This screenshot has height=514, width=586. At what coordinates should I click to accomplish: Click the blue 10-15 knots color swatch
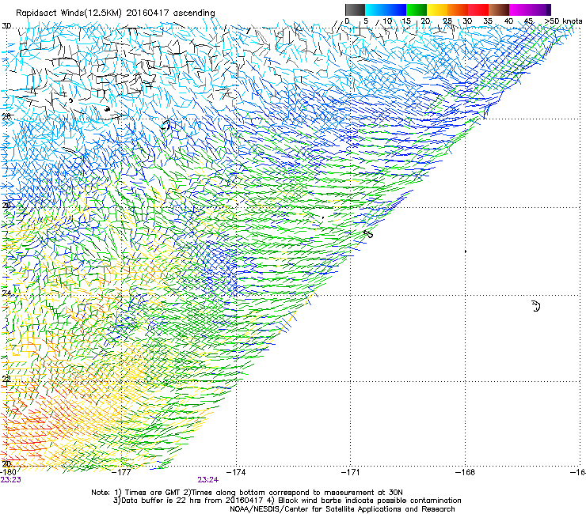(396, 9)
